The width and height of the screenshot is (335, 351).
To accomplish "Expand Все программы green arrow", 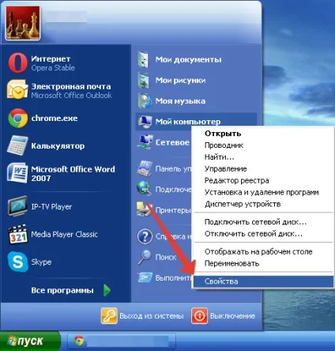I will [x=107, y=290].
